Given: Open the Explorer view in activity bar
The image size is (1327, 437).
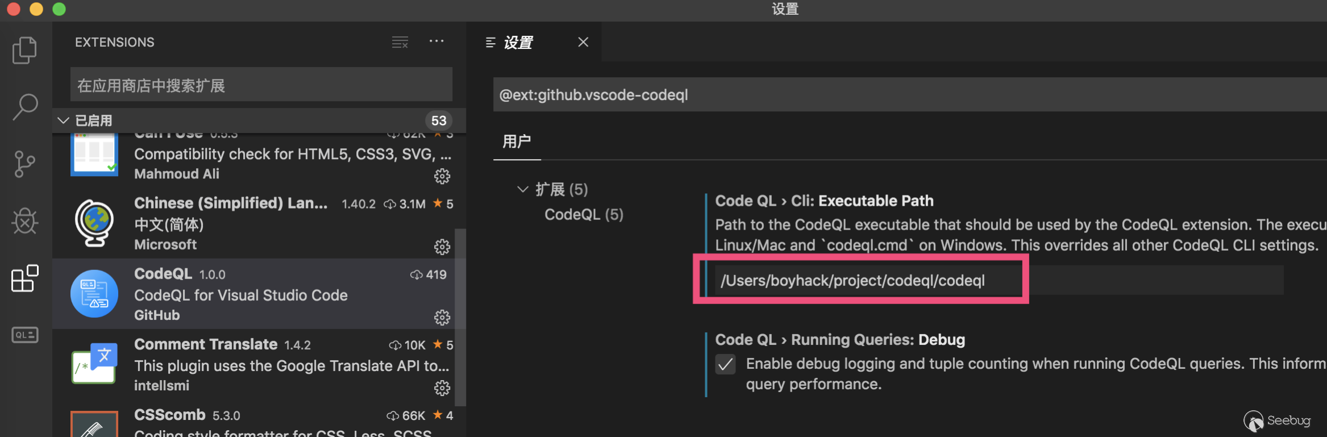Looking at the screenshot, I should (x=24, y=51).
